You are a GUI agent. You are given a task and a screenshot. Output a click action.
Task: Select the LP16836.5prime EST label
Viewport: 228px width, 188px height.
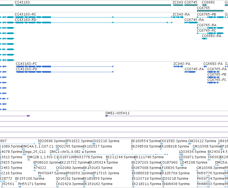pyautogui.click(x=173, y=168)
